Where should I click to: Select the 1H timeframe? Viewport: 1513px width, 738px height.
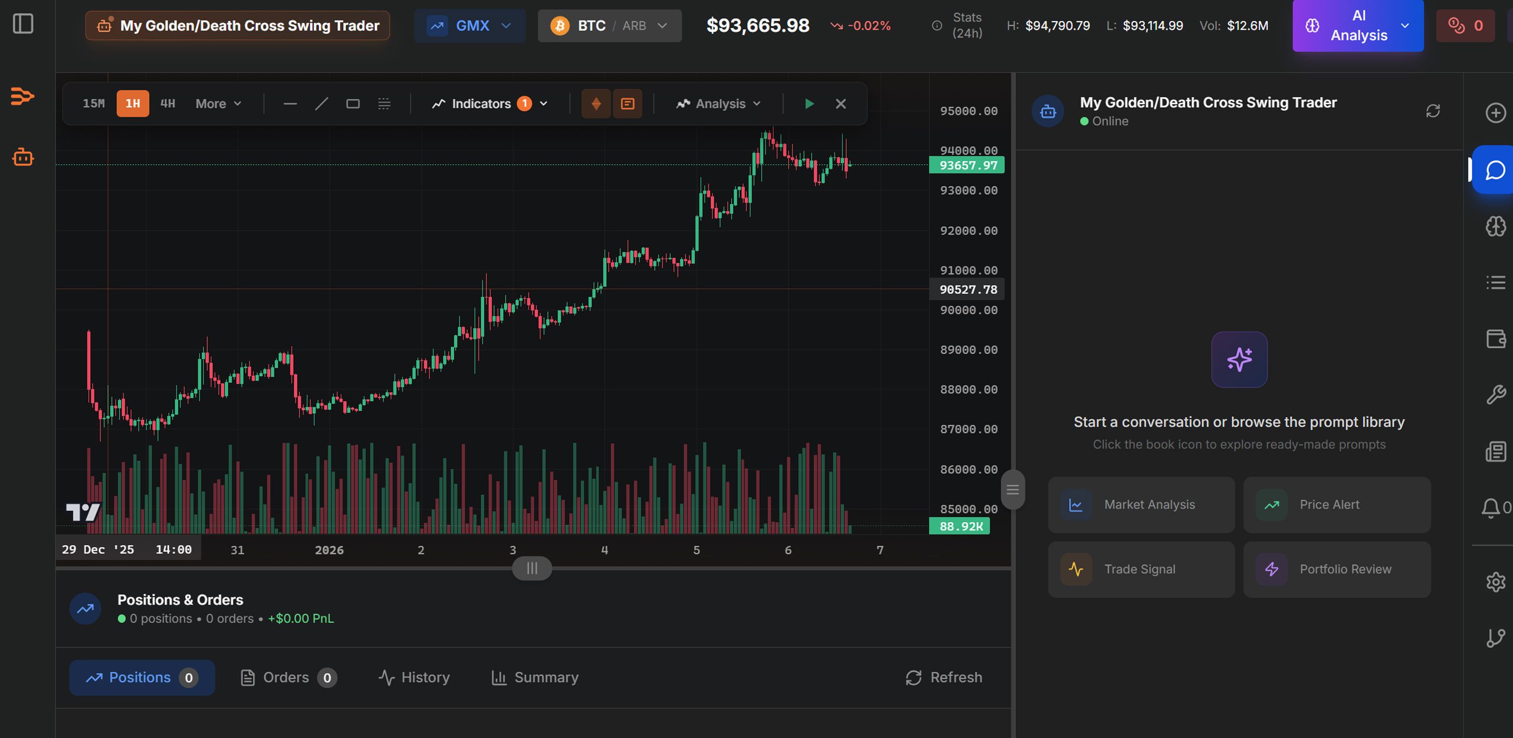pos(133,104)
